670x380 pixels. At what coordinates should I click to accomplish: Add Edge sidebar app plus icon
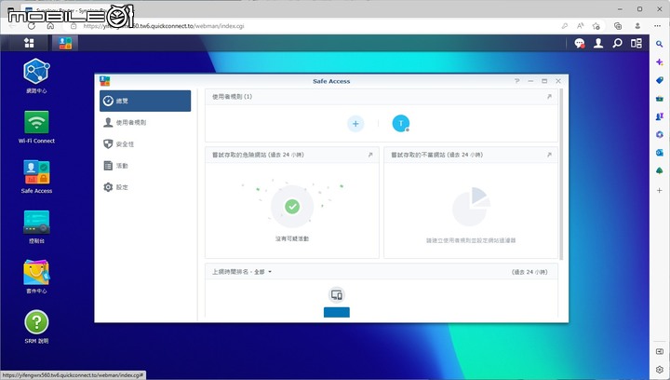click(660, 190)
